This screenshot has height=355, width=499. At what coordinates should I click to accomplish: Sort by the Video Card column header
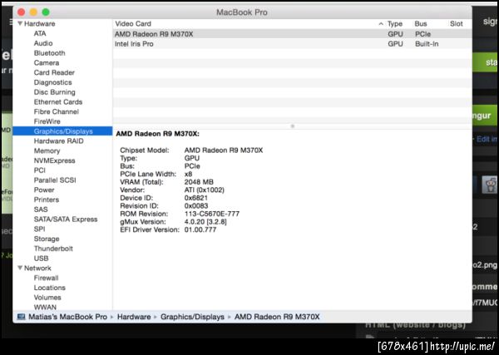(133, 23)
